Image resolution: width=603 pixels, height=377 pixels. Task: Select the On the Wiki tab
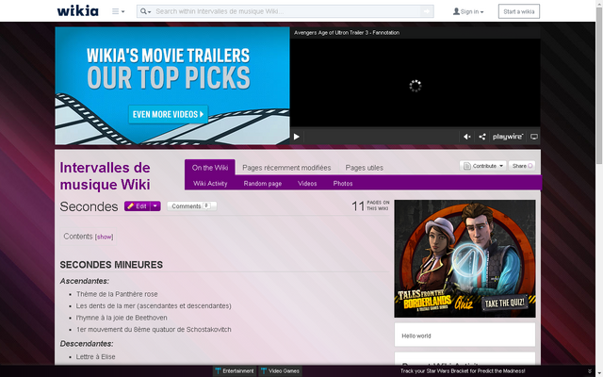[x=210, y=168]
